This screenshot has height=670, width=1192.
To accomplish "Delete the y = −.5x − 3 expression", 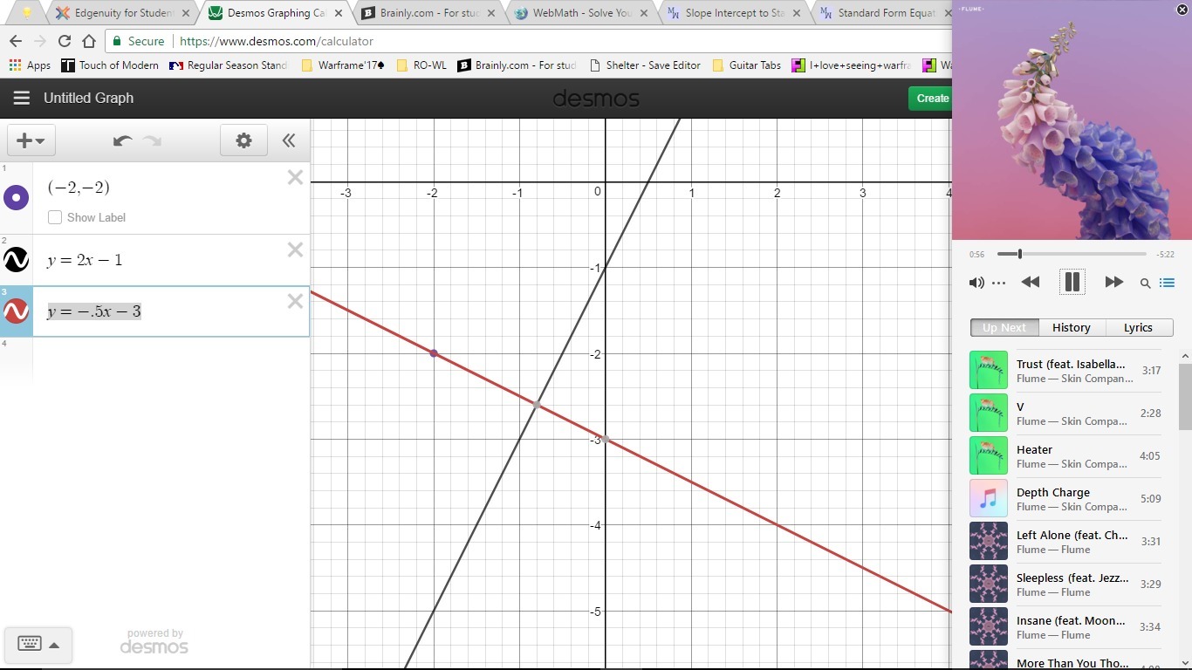I will [295, 302].
